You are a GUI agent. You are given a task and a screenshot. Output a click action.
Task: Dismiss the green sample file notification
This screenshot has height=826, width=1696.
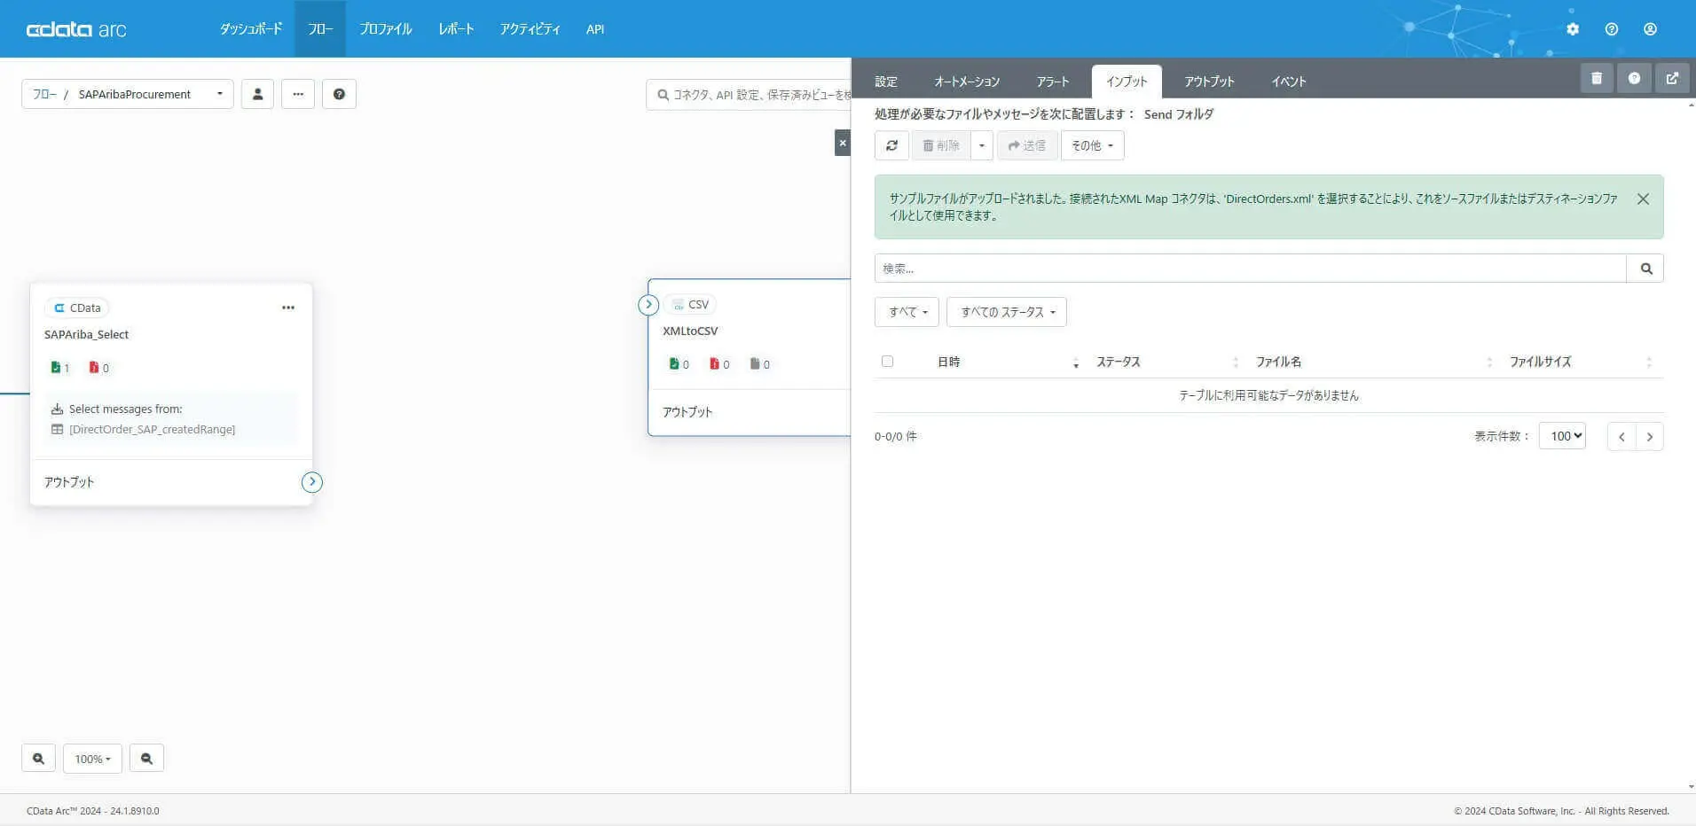pos(1643,199)
